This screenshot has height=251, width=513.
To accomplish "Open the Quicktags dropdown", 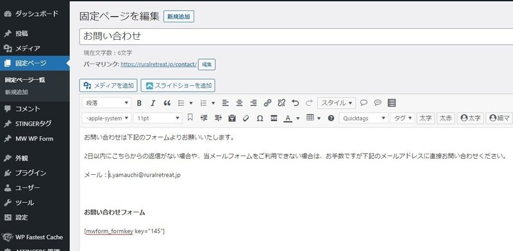I will 364,118.
